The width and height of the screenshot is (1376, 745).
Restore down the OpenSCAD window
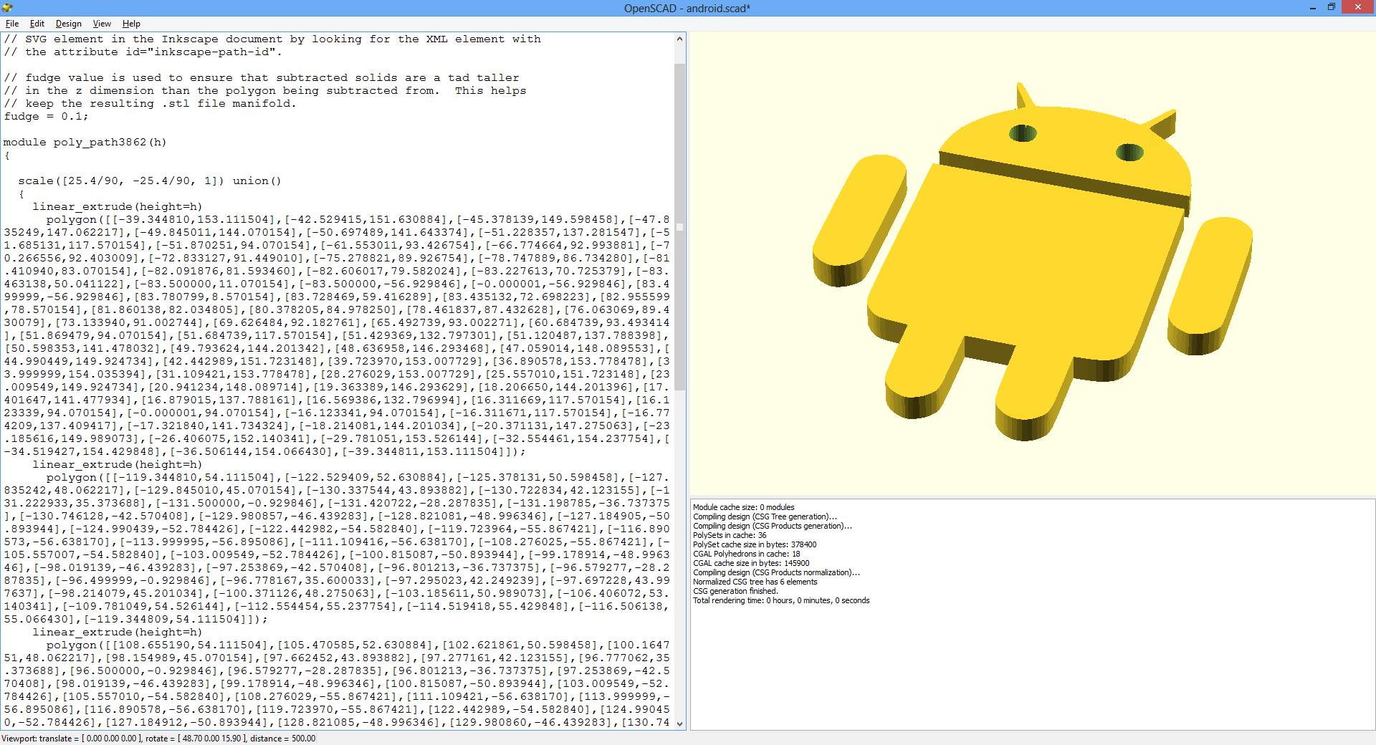[x=1331, y=7]
